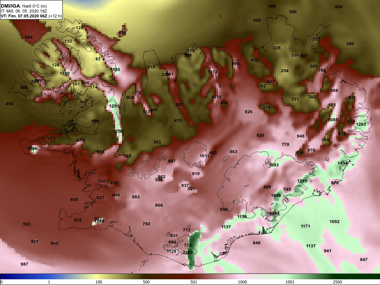
Task: Select the 2363 value on the map
Action: pos(188,252)
